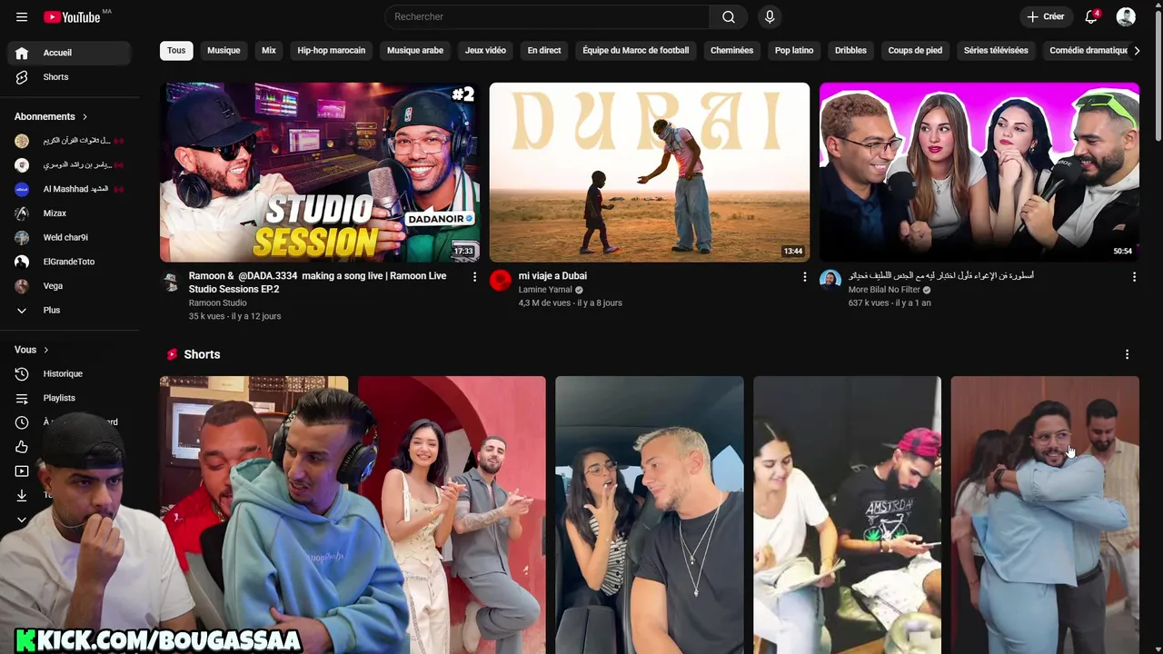Start voice search with microphone icon
This screenshot has height=654, width=1163.
[x=770, y=17]
